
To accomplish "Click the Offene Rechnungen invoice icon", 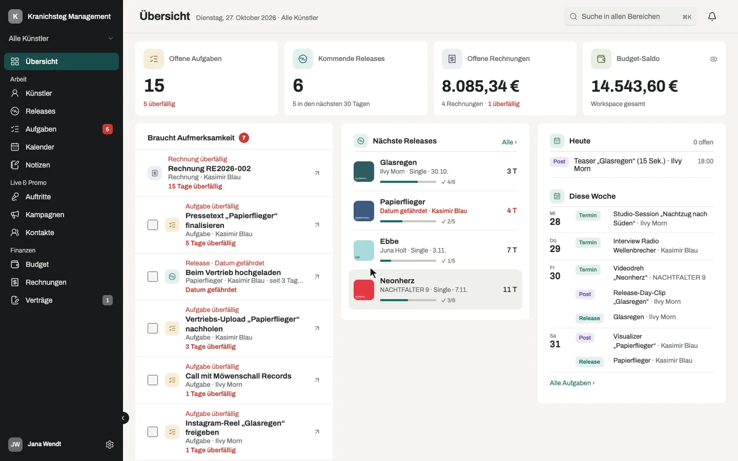I will [452, 59].
